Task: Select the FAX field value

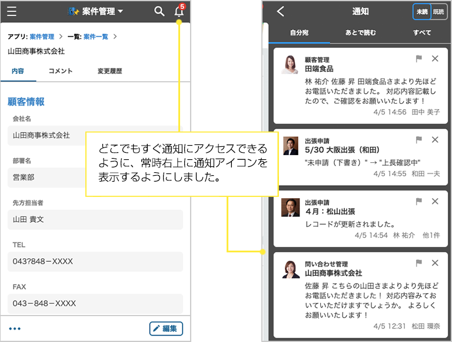Action: 95,304
